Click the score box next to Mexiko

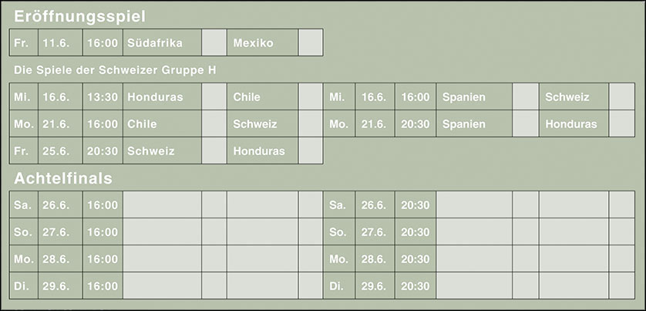point(311,42)
